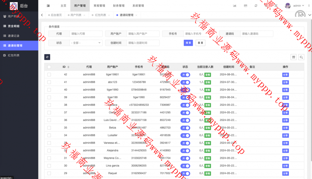Open the 状态 status dropdown filter

point(86,43)
